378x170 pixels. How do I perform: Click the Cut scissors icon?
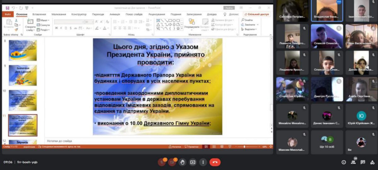tap(16, 20)
